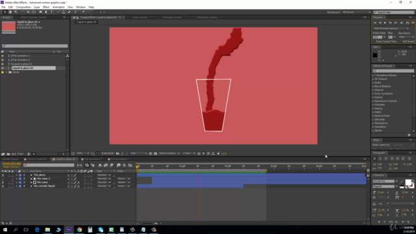Viewport: 416px width, 234px height.
Task: Open TrkMat Alpha dropdown for 'the wine'
Action: point(123,183)
